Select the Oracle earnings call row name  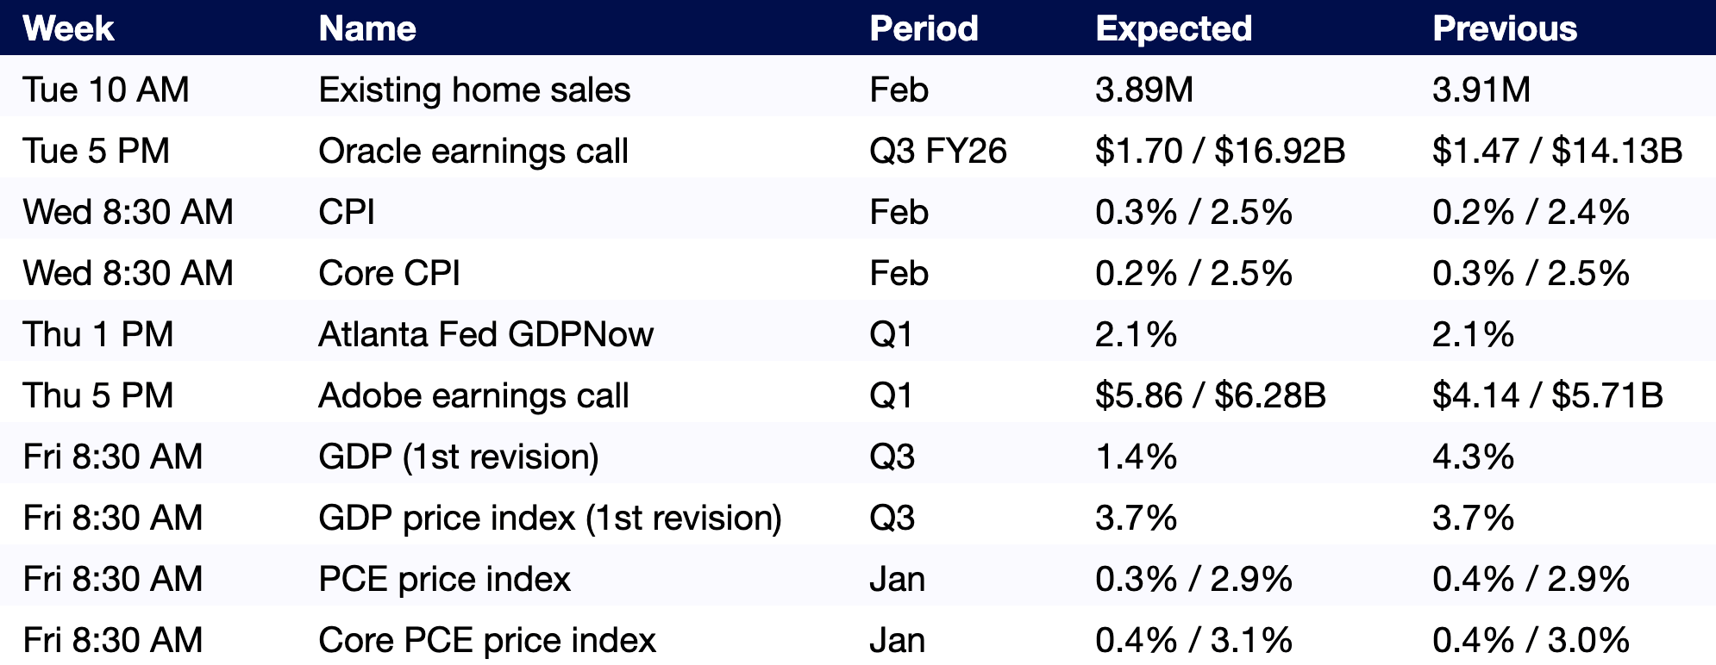473,151
